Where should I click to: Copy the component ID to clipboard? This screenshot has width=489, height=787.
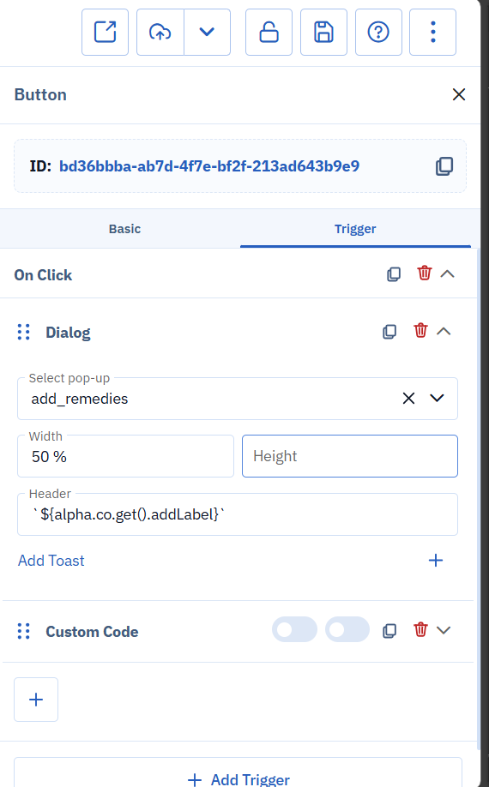444,166
